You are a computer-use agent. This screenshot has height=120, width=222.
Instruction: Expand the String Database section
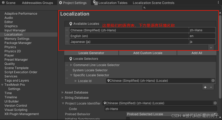(x=62, y=98)
